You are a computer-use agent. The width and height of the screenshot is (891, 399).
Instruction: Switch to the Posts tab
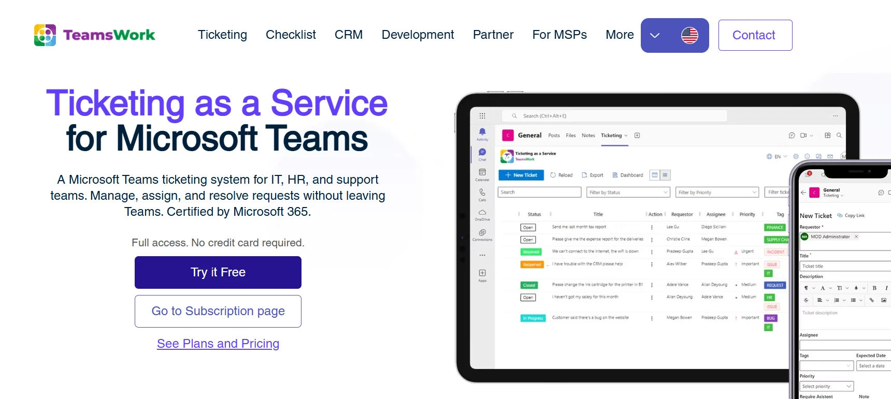tap(554, 136)
